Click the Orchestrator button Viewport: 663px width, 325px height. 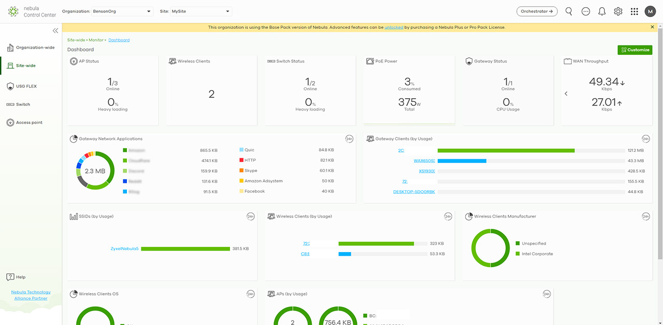pyautogui.click(x=537, y=11)
